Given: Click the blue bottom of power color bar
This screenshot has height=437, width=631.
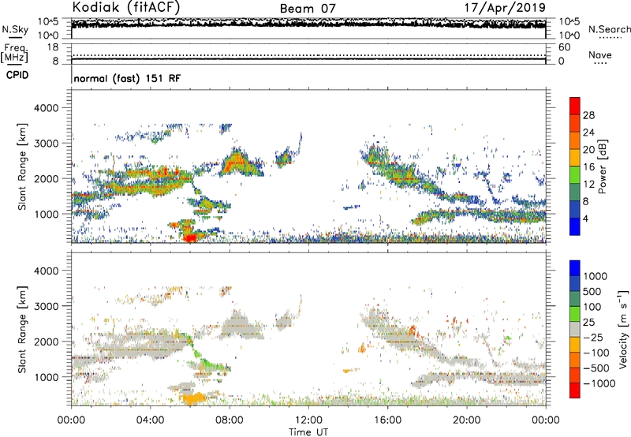Looking at the screenshot, I should coord(575,226).
